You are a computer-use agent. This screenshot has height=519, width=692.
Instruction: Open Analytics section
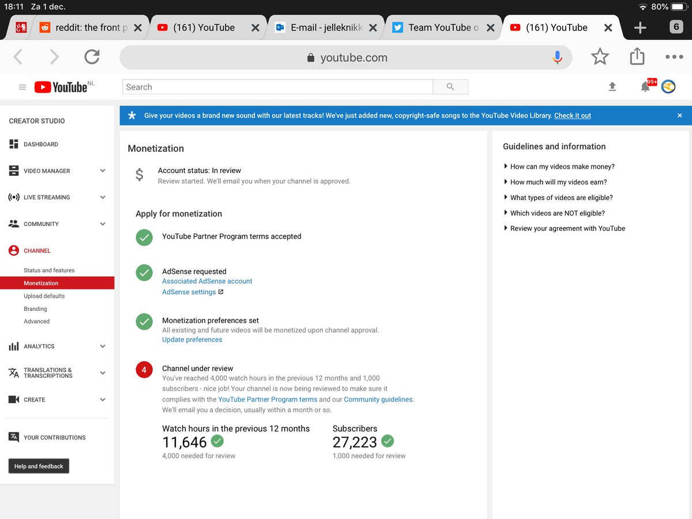(39, 347)
